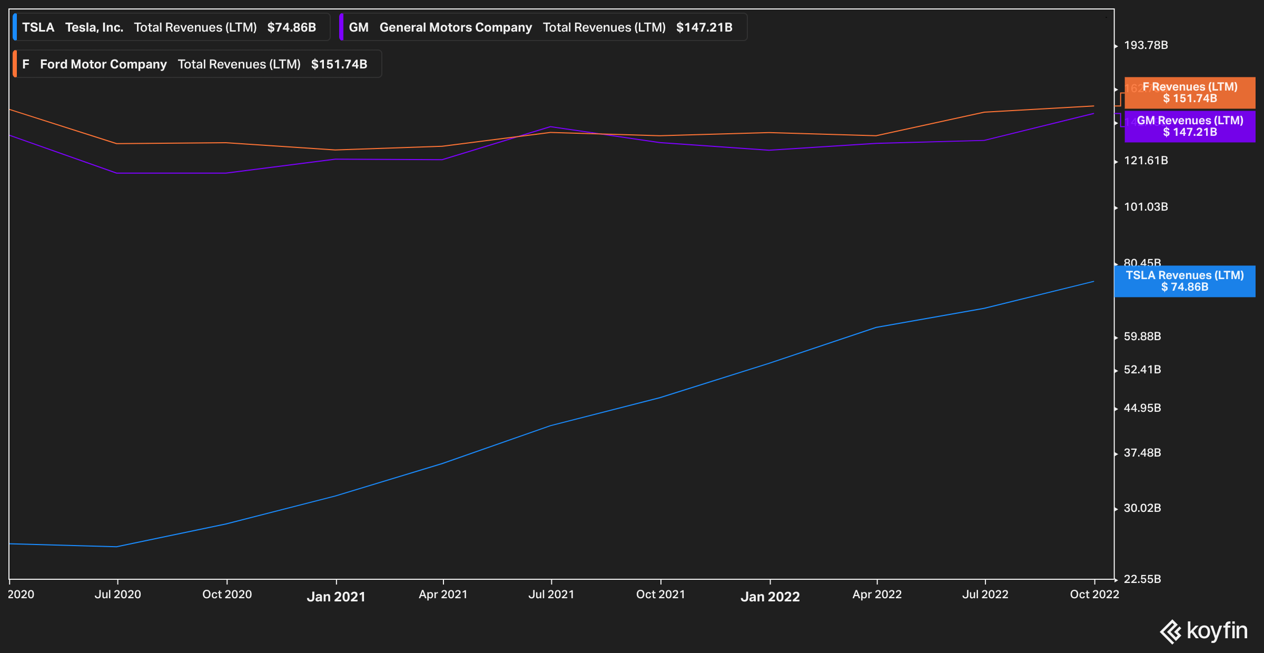
Task: Click the orange Ford color bar in legend
Action: [x=15, y=64]
